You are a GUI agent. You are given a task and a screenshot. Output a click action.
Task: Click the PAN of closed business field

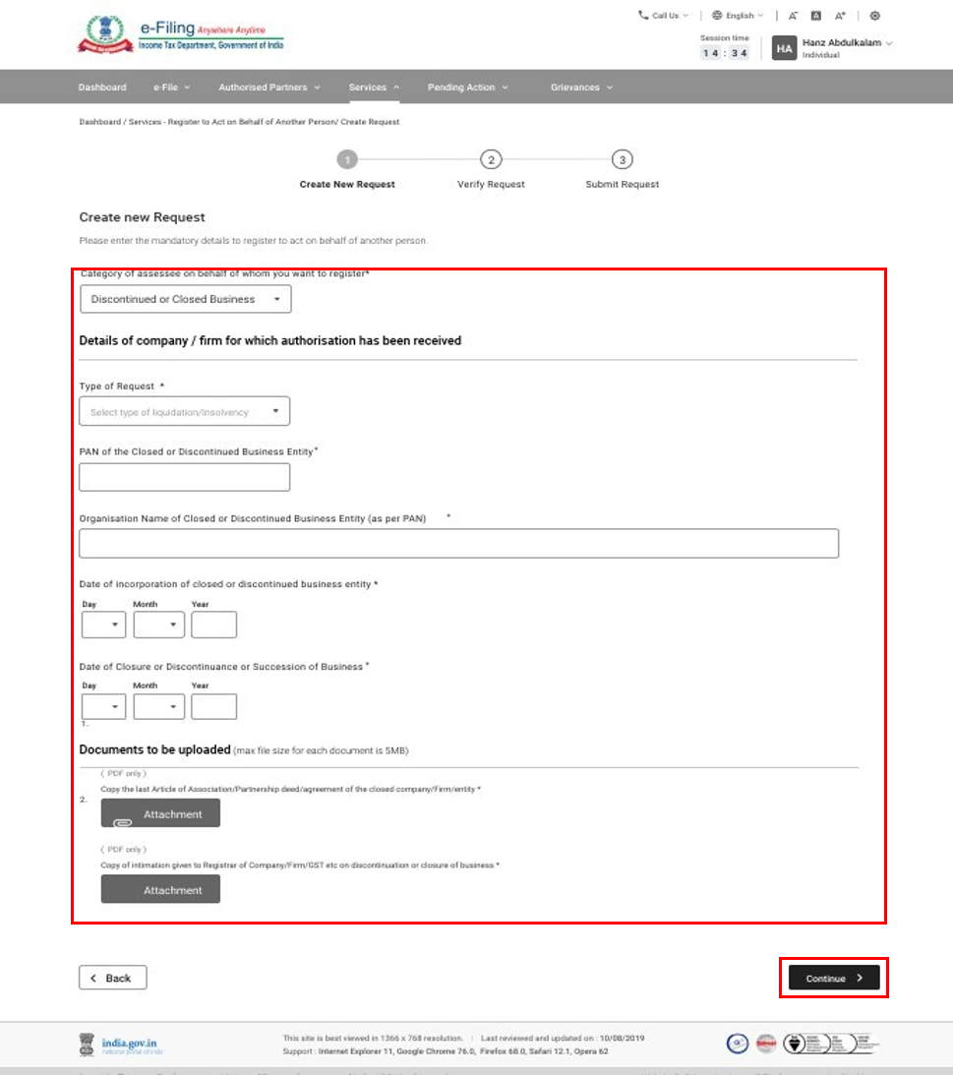pos(185,477)
